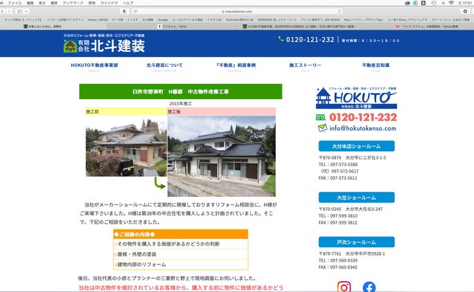Switch to the 大分県の不動産売買 北斗建装 tab
474x292 pixels.
(x=300, y=26)
